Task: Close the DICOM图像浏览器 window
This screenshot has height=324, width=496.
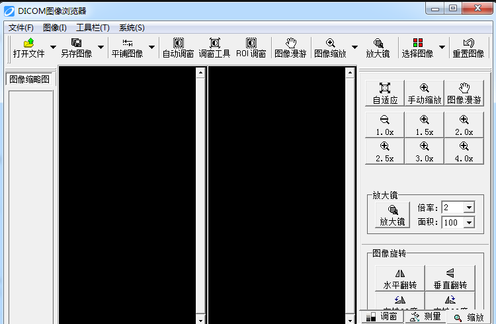Action: click(x=477, y=9)
